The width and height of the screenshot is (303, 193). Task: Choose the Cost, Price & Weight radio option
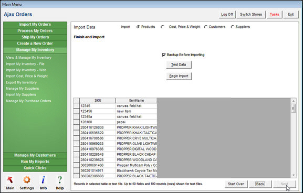pyautogui.click(x=162, y=27)
